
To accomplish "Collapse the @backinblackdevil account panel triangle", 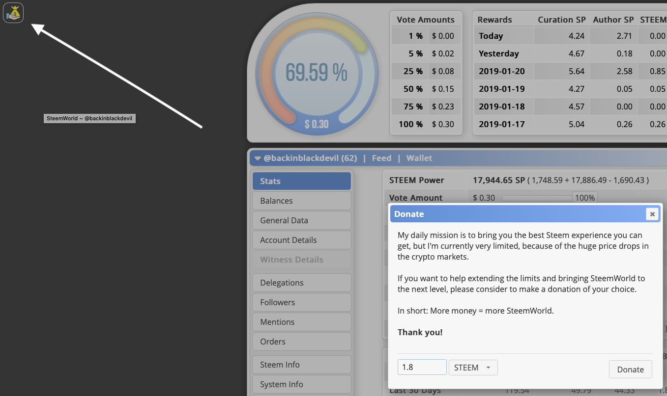I will pyautogui.click(x=258, y=158).
